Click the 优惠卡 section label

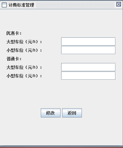14,33
